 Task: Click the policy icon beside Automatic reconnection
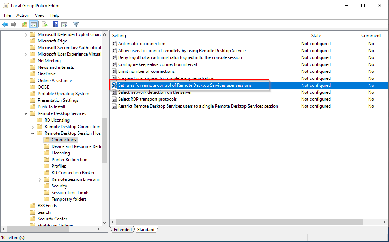(115, 44)
